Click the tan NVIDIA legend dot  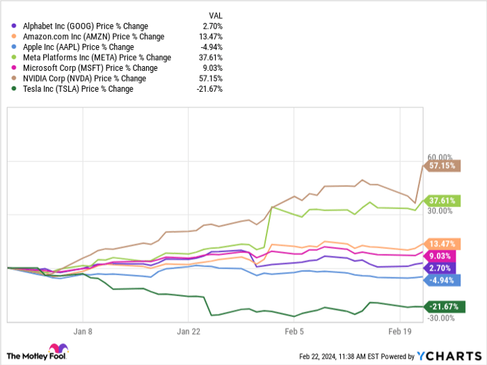coord(14,79)
